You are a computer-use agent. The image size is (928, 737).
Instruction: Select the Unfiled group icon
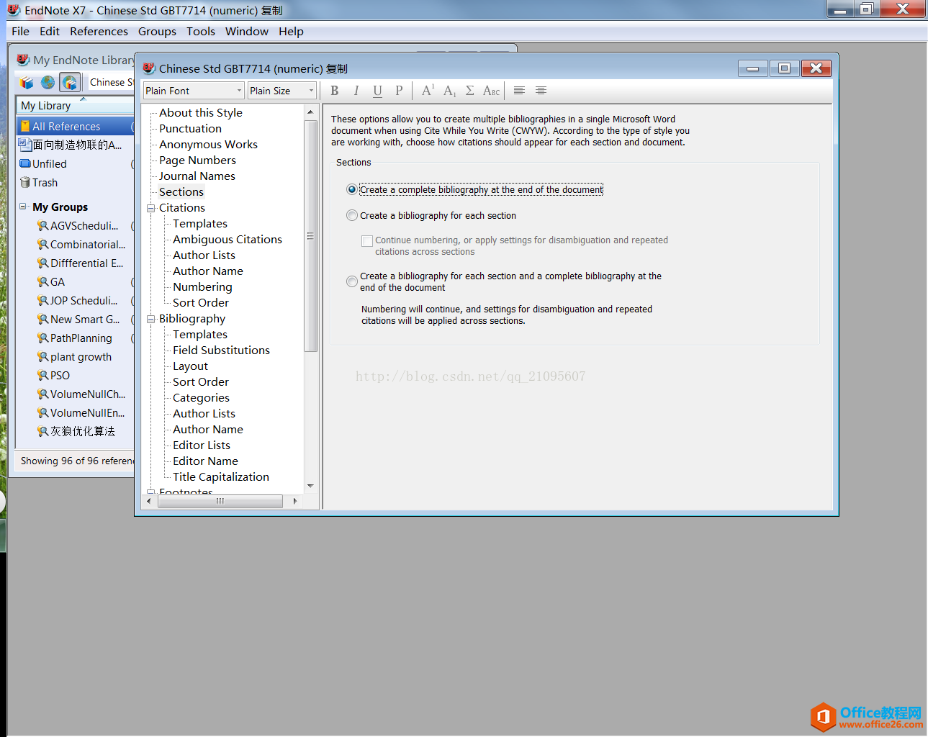(25, 163)
